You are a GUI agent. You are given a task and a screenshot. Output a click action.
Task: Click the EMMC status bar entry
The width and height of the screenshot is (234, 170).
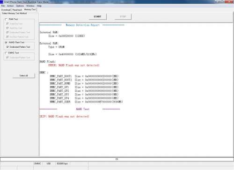coord(37,163)
